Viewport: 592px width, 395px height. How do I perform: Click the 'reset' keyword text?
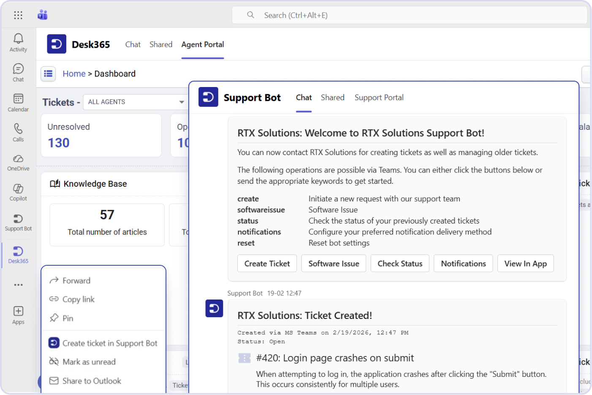[x=246, y=243]
